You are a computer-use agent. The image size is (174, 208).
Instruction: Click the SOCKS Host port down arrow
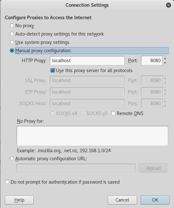(165, 106)
